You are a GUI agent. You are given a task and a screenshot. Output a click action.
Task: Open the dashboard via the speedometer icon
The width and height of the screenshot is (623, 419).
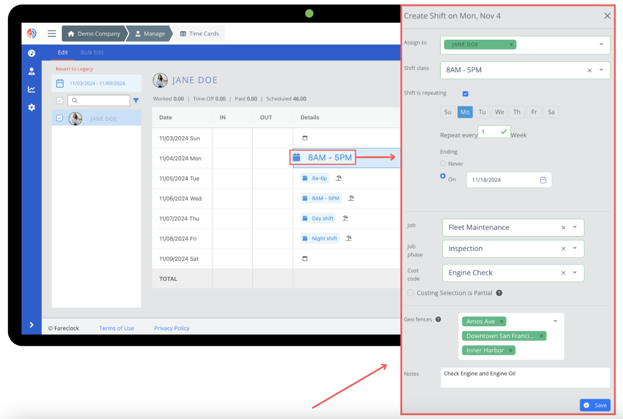tap(32, 53)
